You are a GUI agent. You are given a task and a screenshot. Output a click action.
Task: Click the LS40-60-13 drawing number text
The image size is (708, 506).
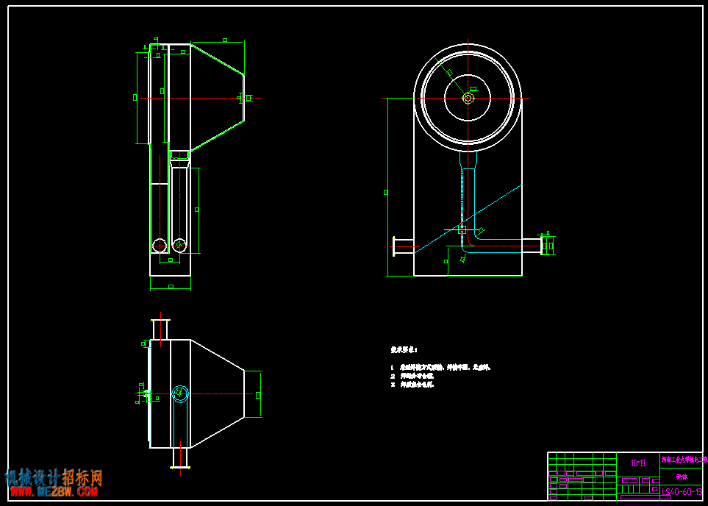(682, 492)
